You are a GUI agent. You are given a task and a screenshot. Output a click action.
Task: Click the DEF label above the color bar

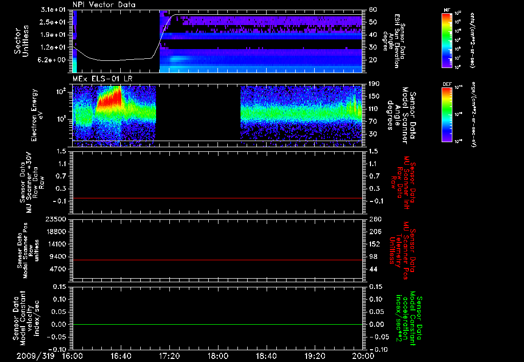point(447,84)
